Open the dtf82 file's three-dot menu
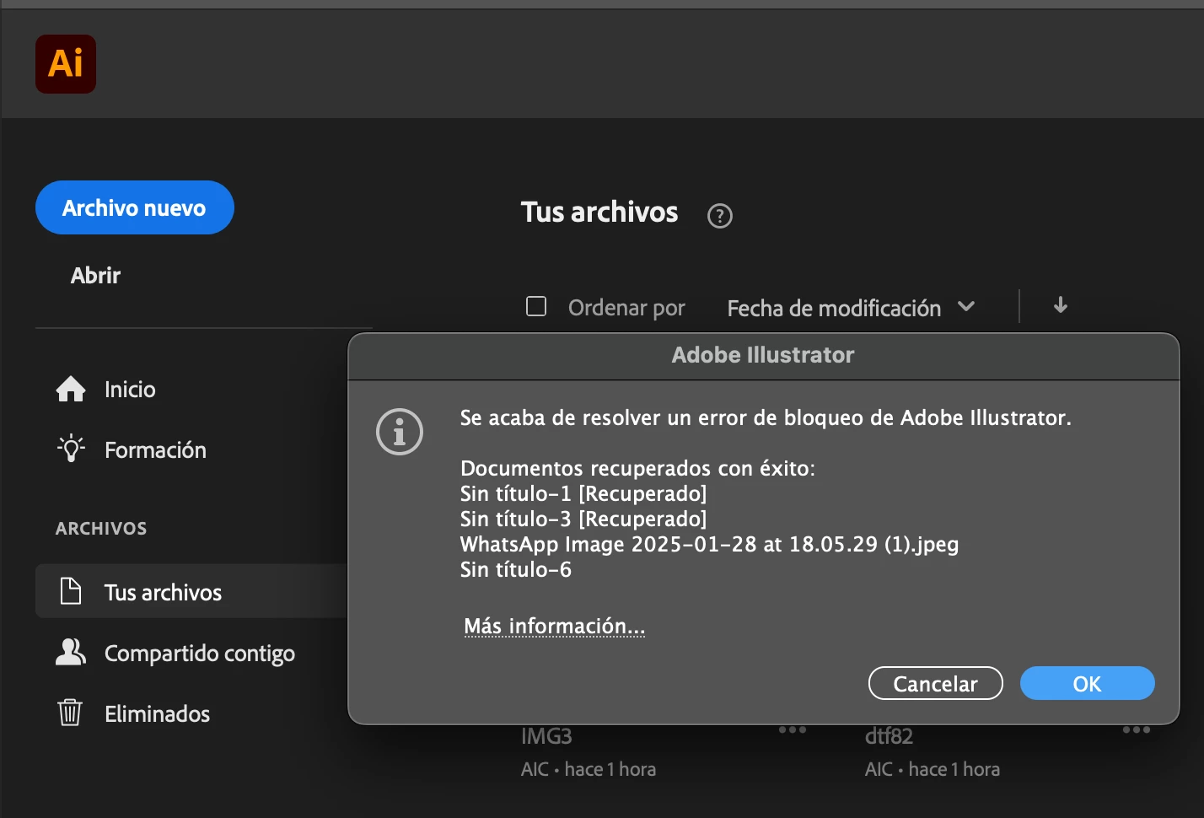 [x=1137, y=729]
